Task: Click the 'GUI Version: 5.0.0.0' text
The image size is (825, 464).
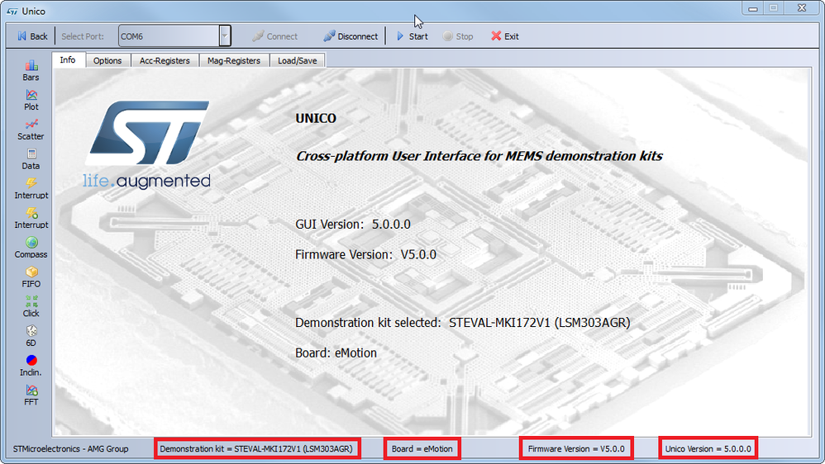Action: pos(352,225)
